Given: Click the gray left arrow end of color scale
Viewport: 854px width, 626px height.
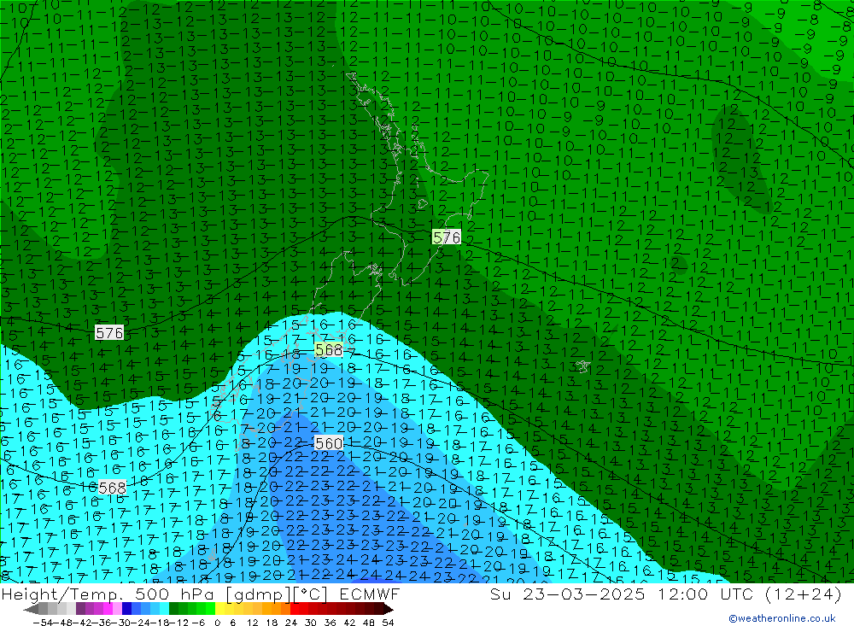Looking at the screenshot, I should click(32, 609).
